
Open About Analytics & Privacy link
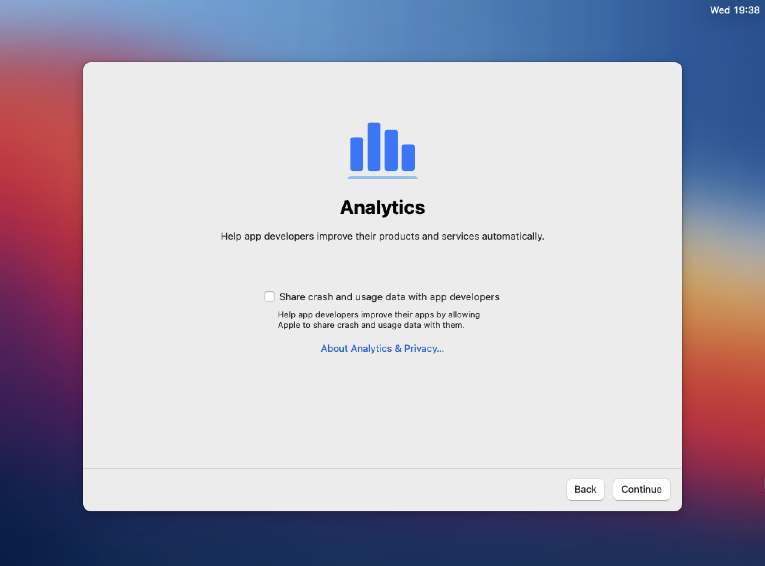[x=382, y=349]
